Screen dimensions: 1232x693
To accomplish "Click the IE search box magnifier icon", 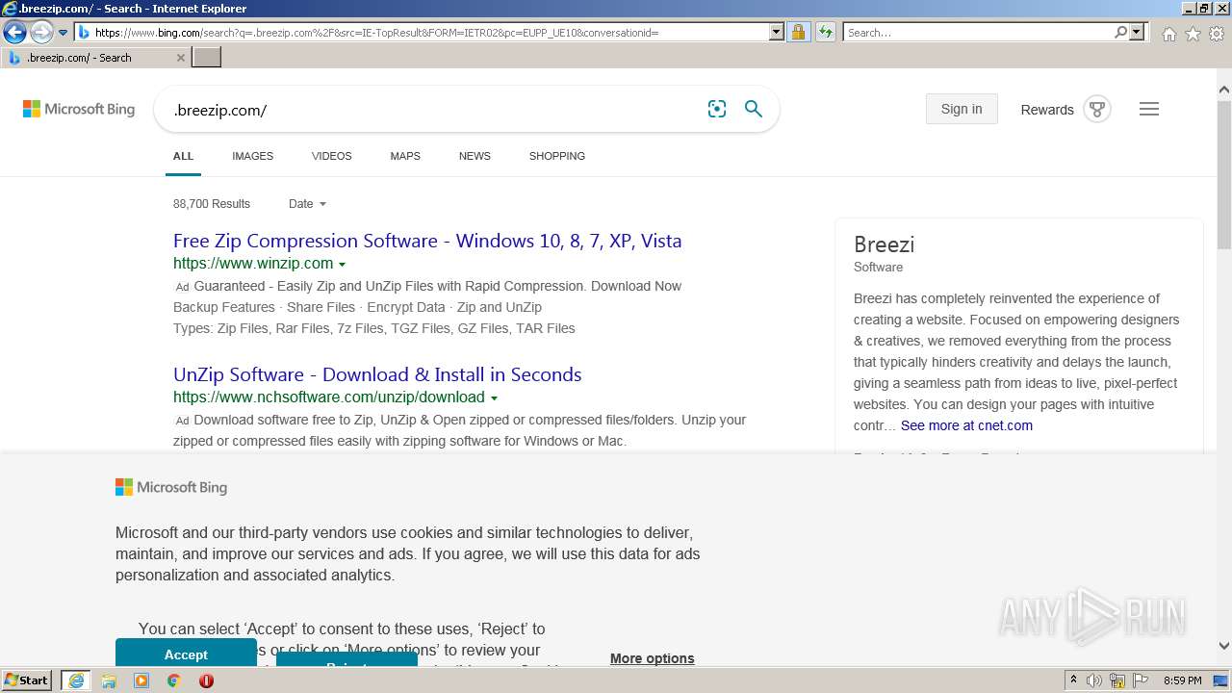I will point(1120,32).
